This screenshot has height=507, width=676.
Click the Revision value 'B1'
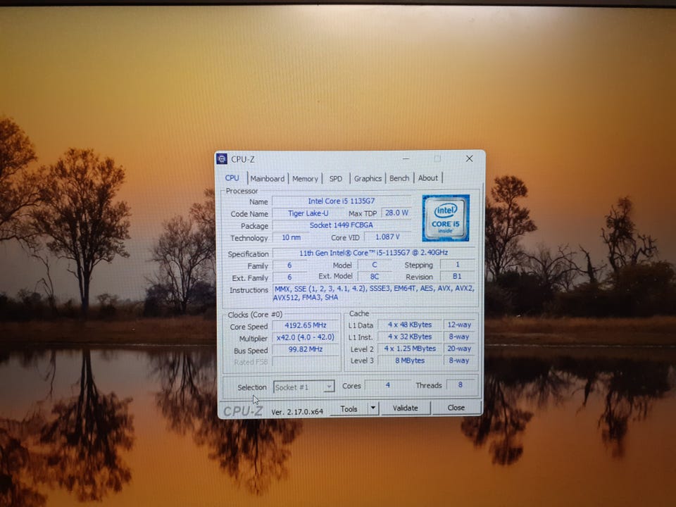pos(457,276)
